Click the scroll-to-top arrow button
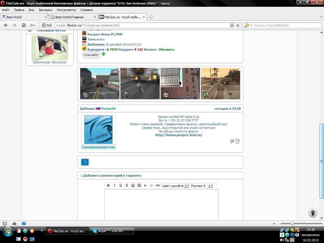Viewport: 324px width, 243px height. click(313, 213)
